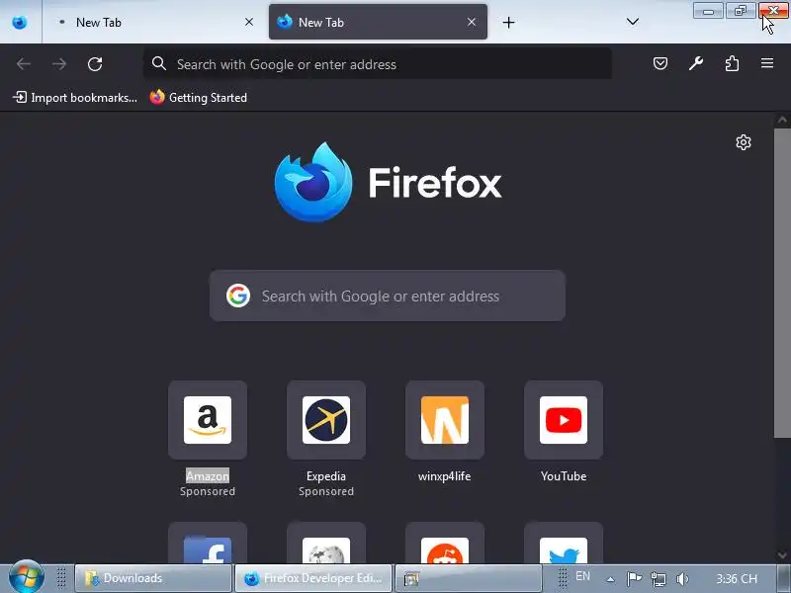The width and height of the screenshot is (791, 593).
Task: Open the Amazon sponsored shortcut tile
Action: pyautogui.click(x=208, y=420)
